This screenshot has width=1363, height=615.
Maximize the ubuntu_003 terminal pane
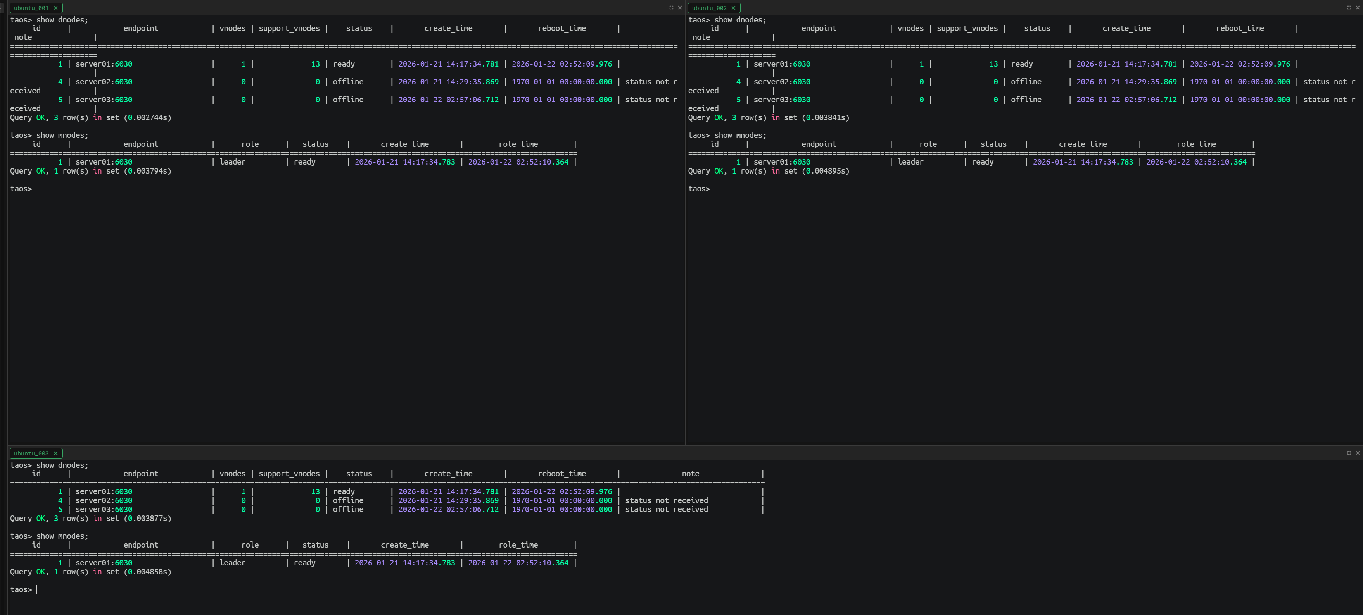point(1349,453)
